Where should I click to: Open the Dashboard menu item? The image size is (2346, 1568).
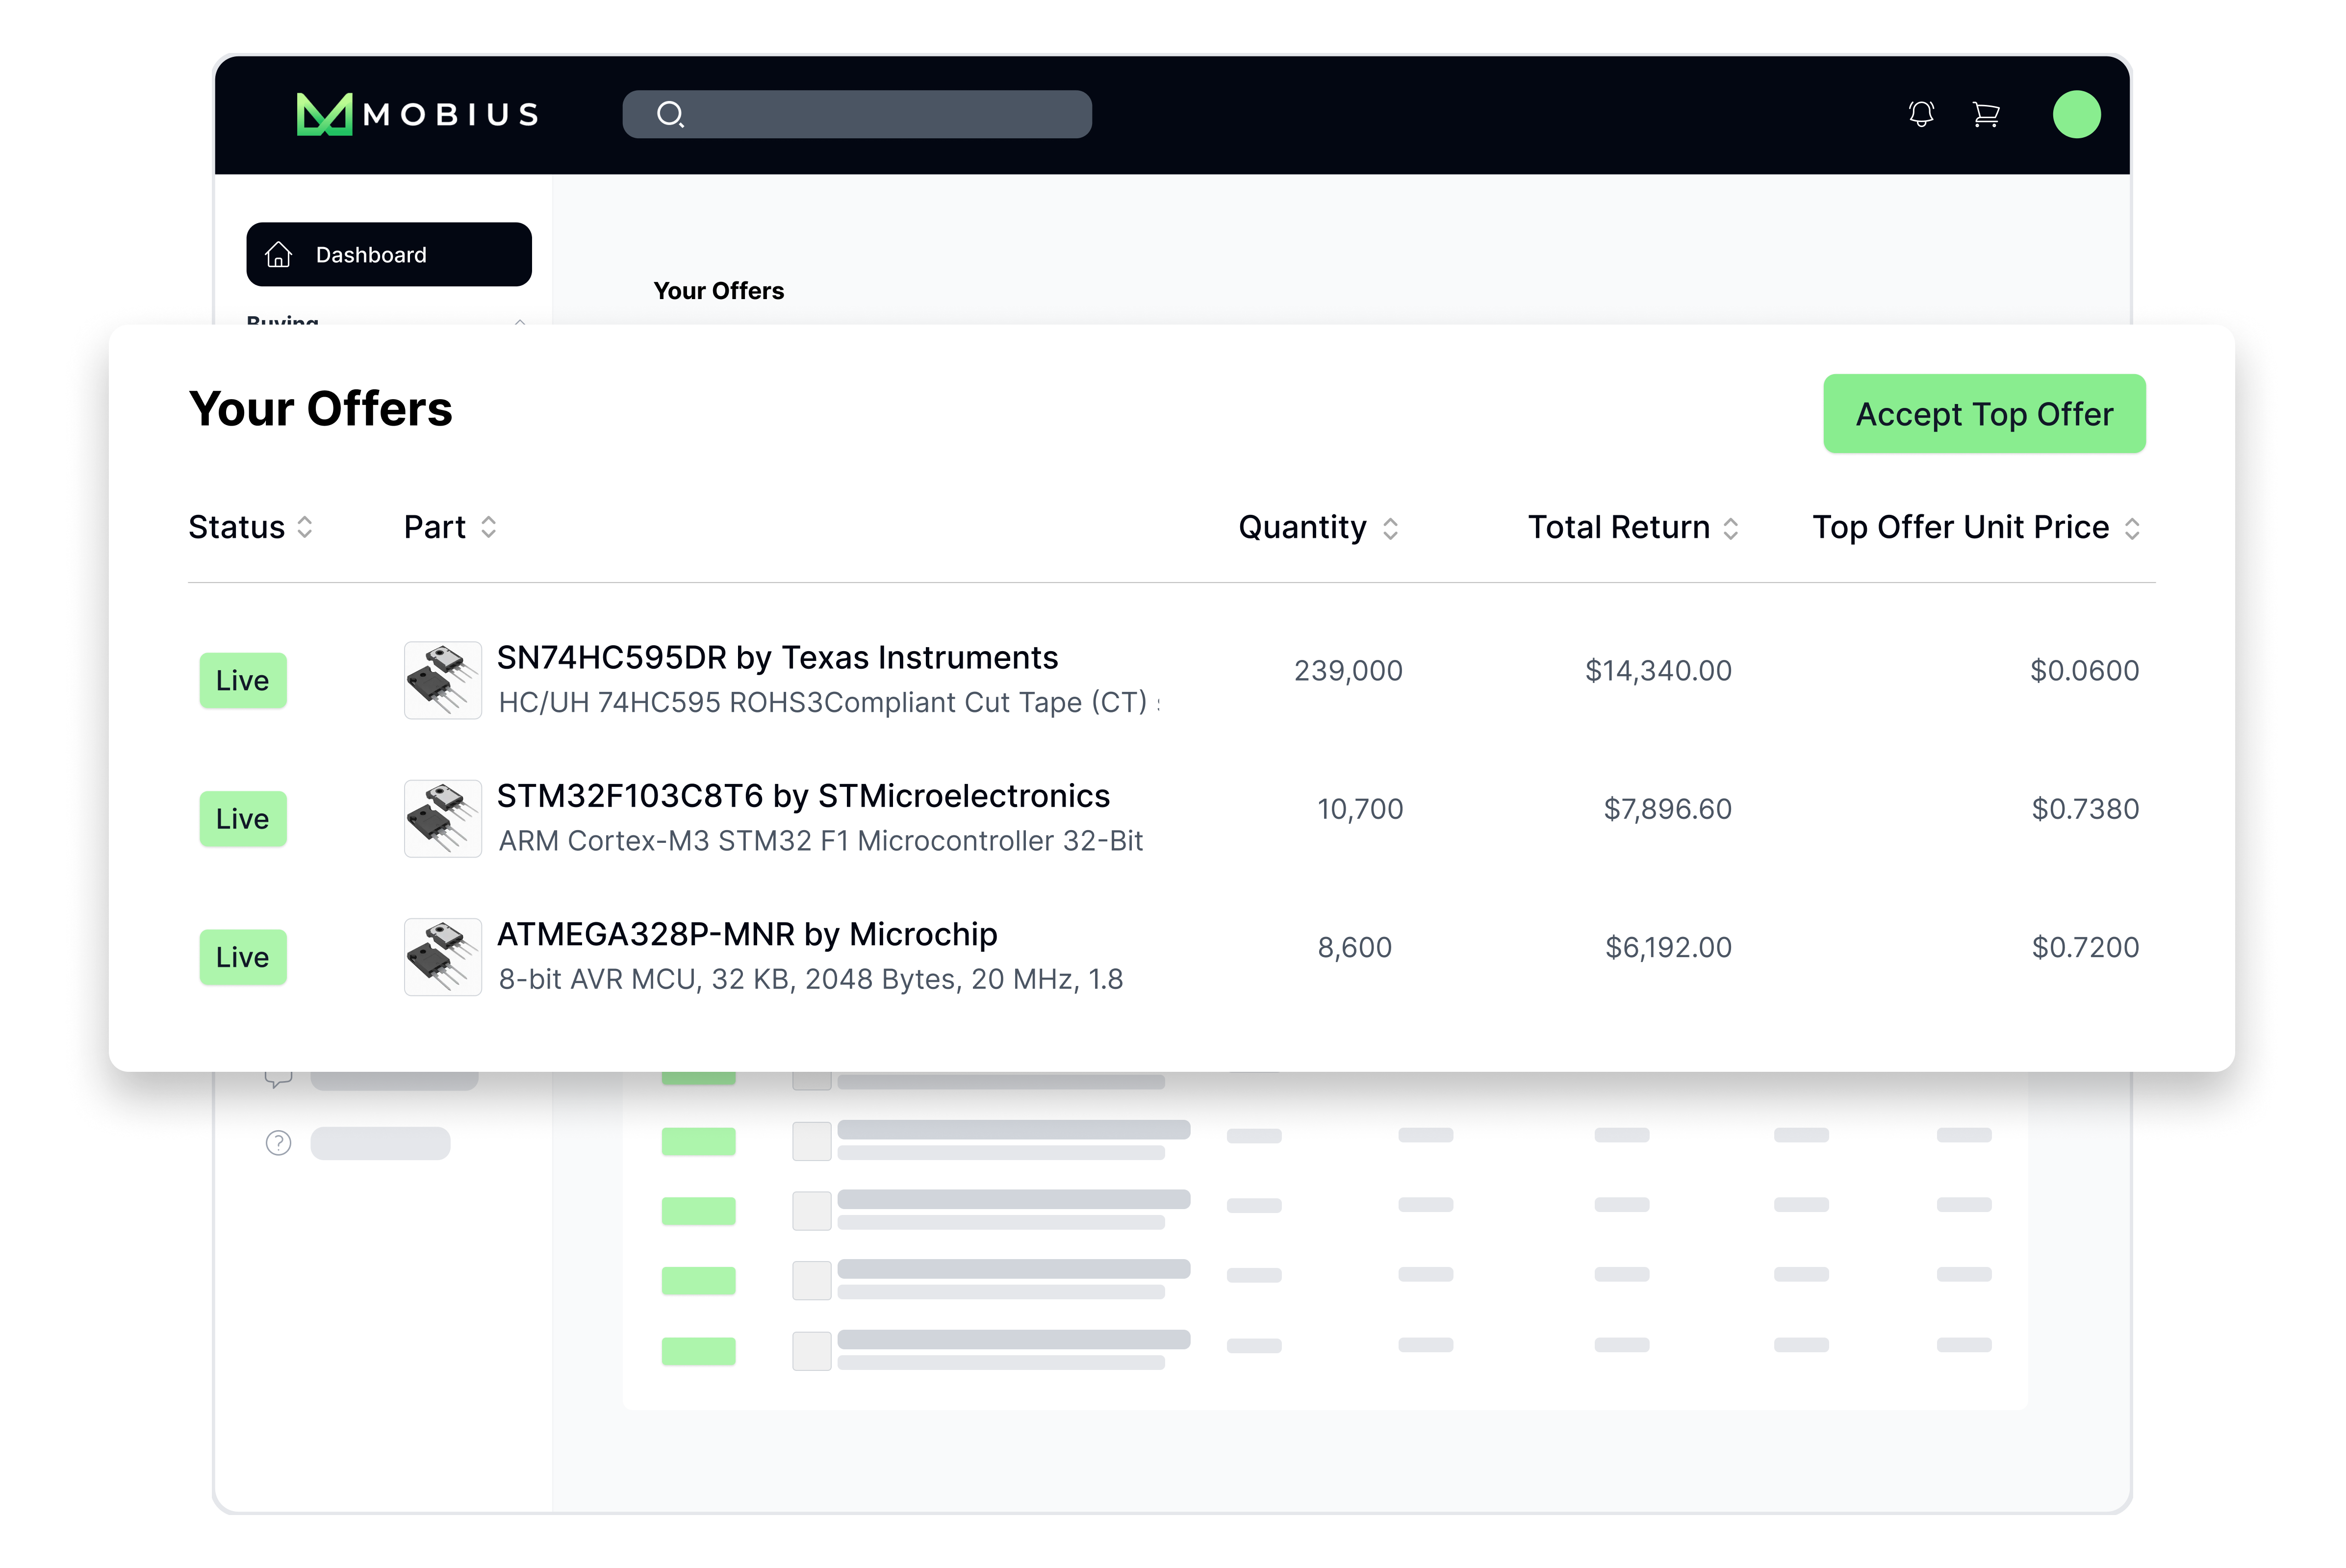(x=389, y=255)
